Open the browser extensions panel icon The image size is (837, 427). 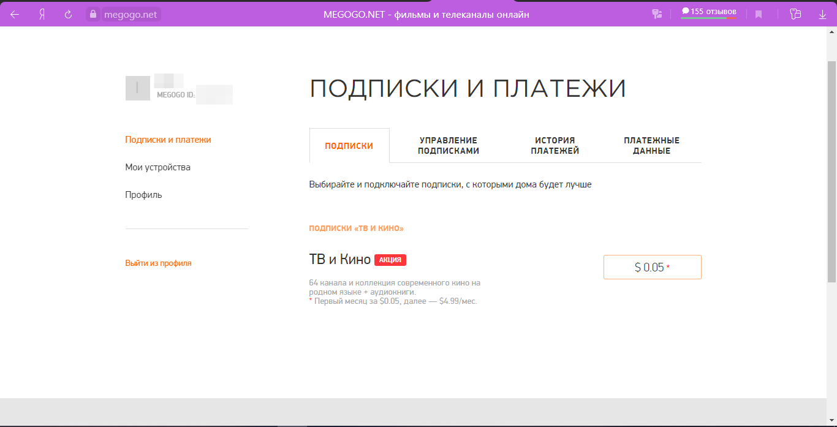click(795, 14)
